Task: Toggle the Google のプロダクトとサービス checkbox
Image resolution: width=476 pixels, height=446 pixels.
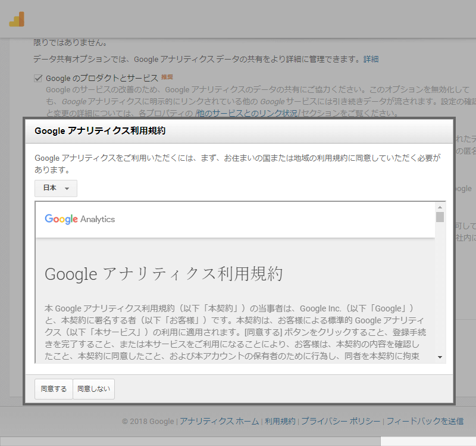Action: (39, 78)
